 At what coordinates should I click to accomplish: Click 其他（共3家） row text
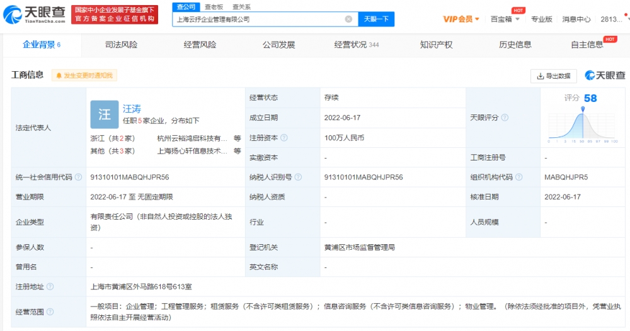(113, 151)
